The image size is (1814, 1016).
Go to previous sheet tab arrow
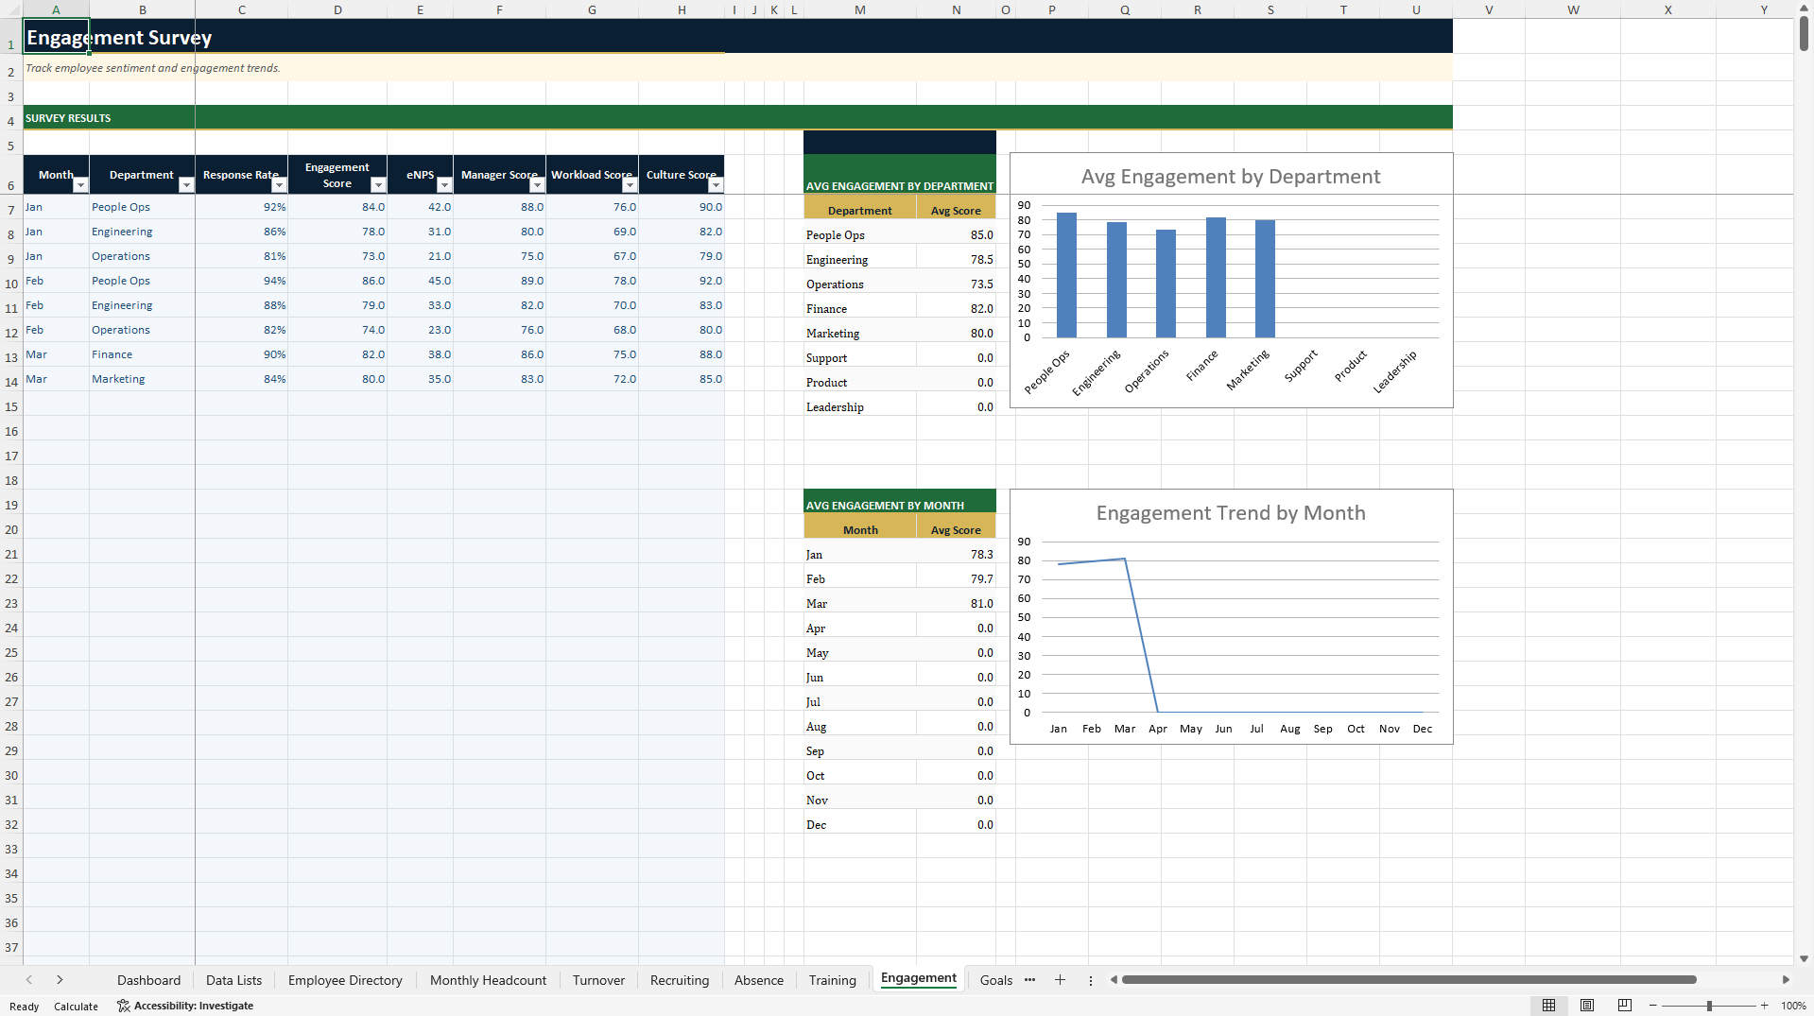[x=29, y=980]
